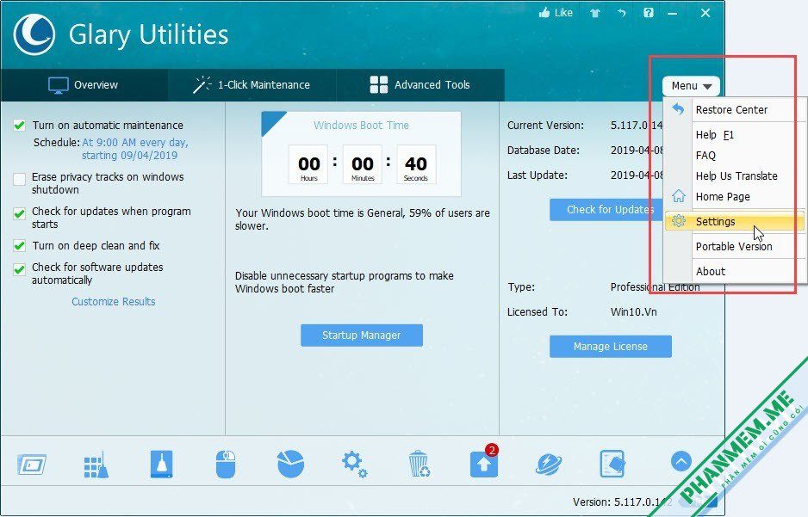
Task: Click the Current Version label
Action: click(x=546, y=126)
